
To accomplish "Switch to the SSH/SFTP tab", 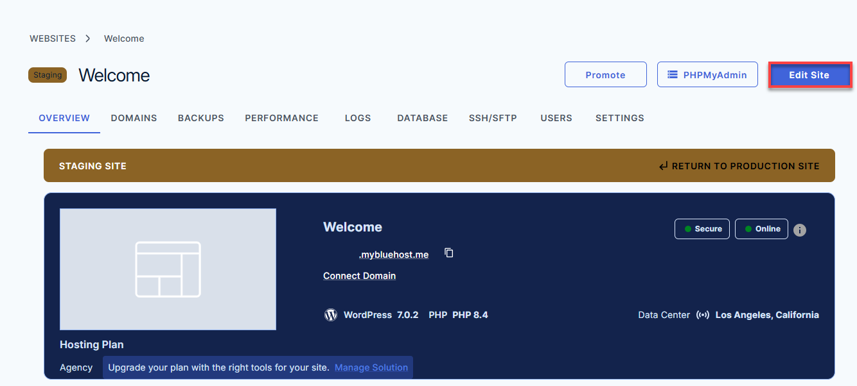I will (x=493, y=118).
